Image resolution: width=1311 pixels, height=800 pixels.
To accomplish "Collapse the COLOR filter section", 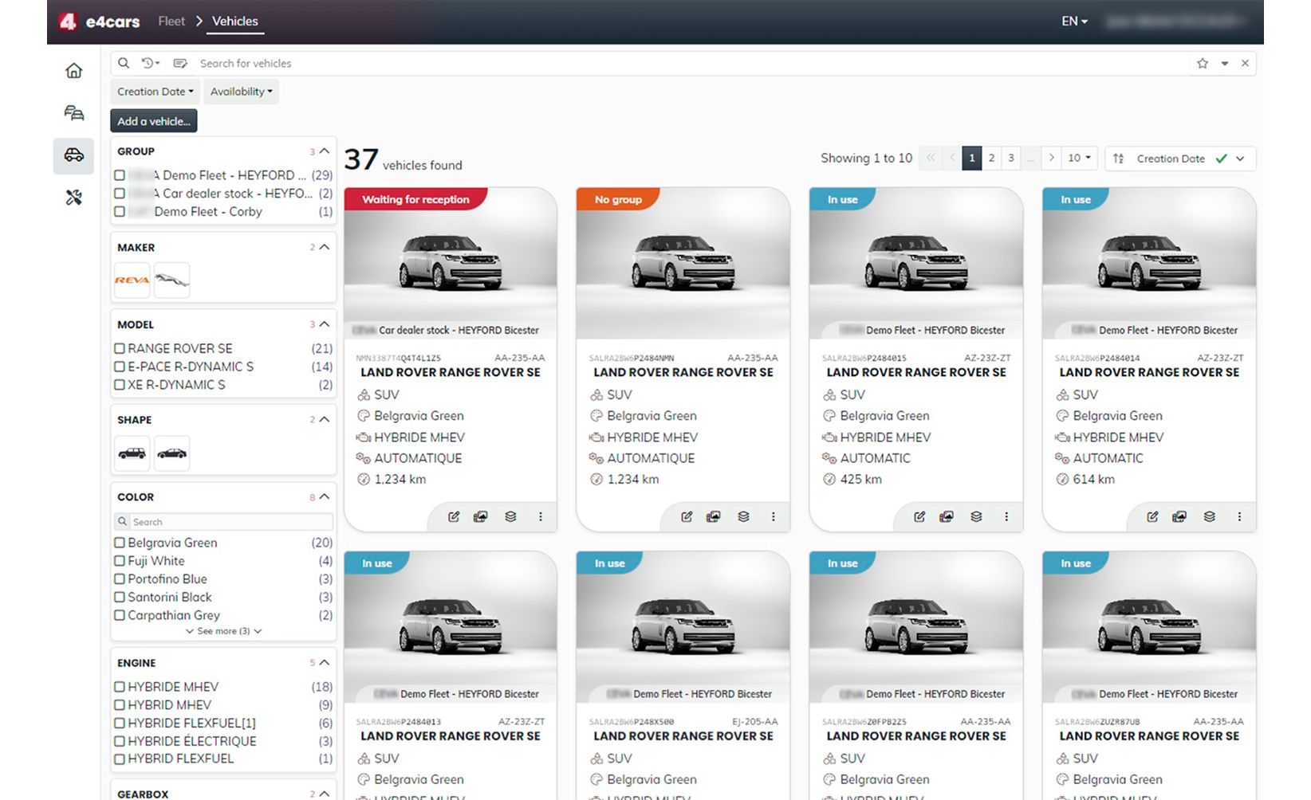I will tap(325, 496).
